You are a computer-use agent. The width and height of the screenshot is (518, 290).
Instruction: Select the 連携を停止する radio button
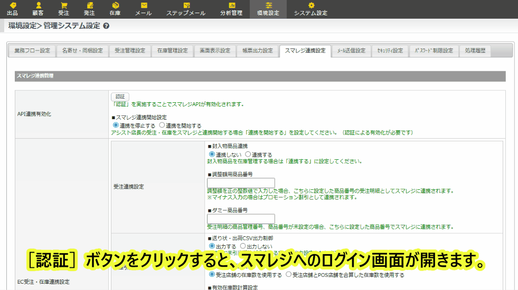[x=116, y=125]
